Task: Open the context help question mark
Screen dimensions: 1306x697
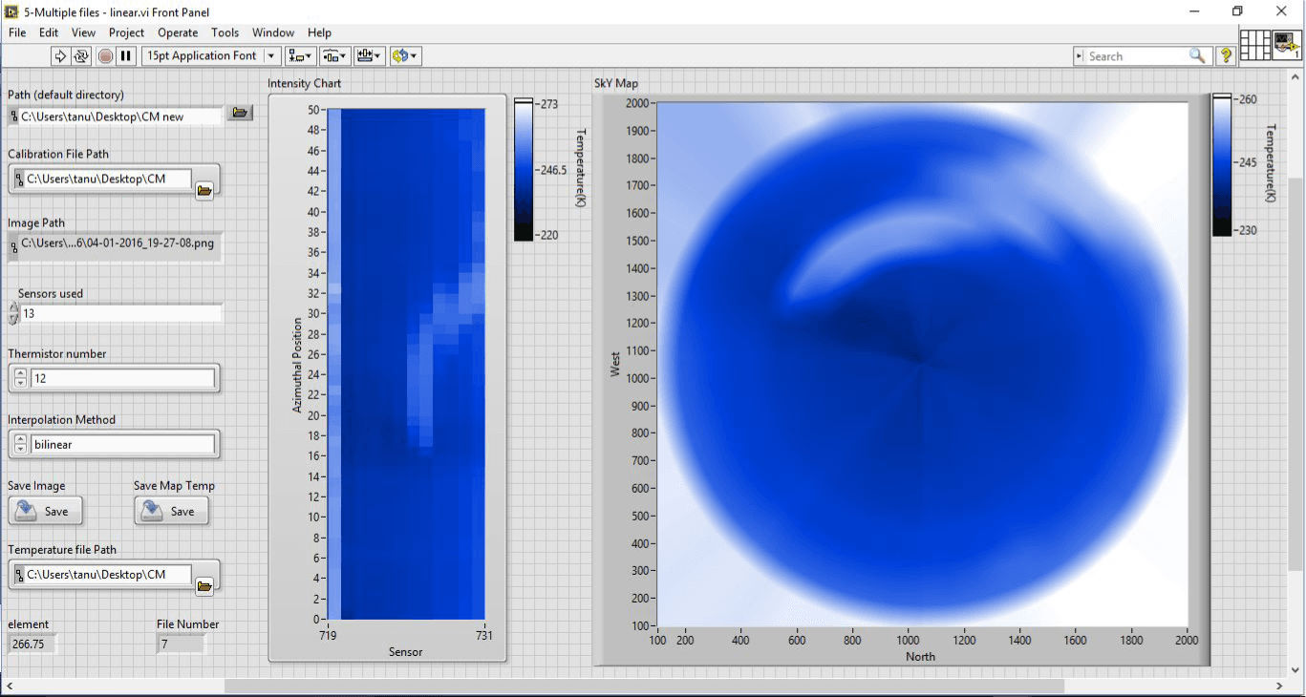Action: [1226, 56]
